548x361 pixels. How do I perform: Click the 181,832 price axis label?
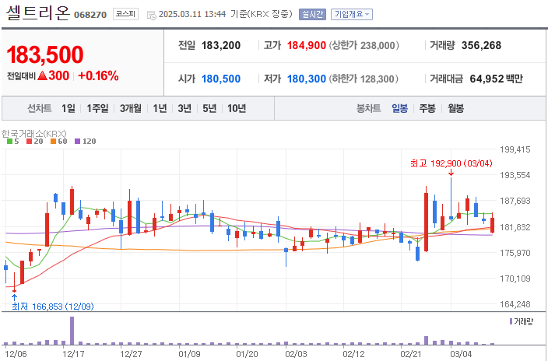515,227
